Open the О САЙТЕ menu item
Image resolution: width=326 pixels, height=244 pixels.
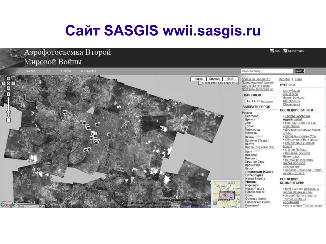click(x=66, y=71)
